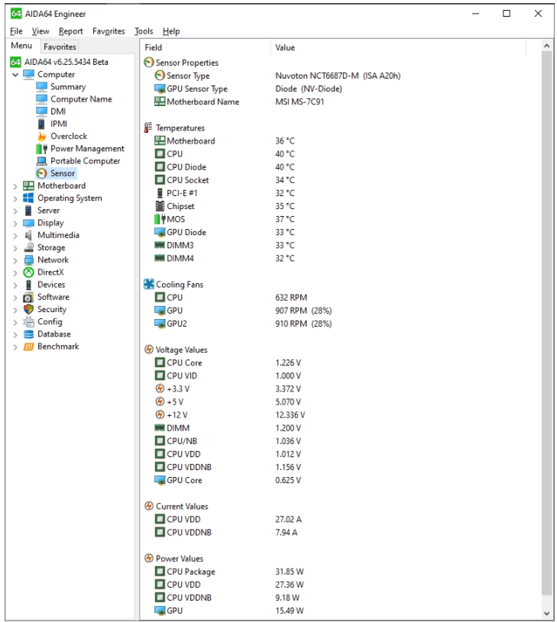This screenshot has height=622, width=557.
Task: Click the Field column header
Action: pos(206,47)
